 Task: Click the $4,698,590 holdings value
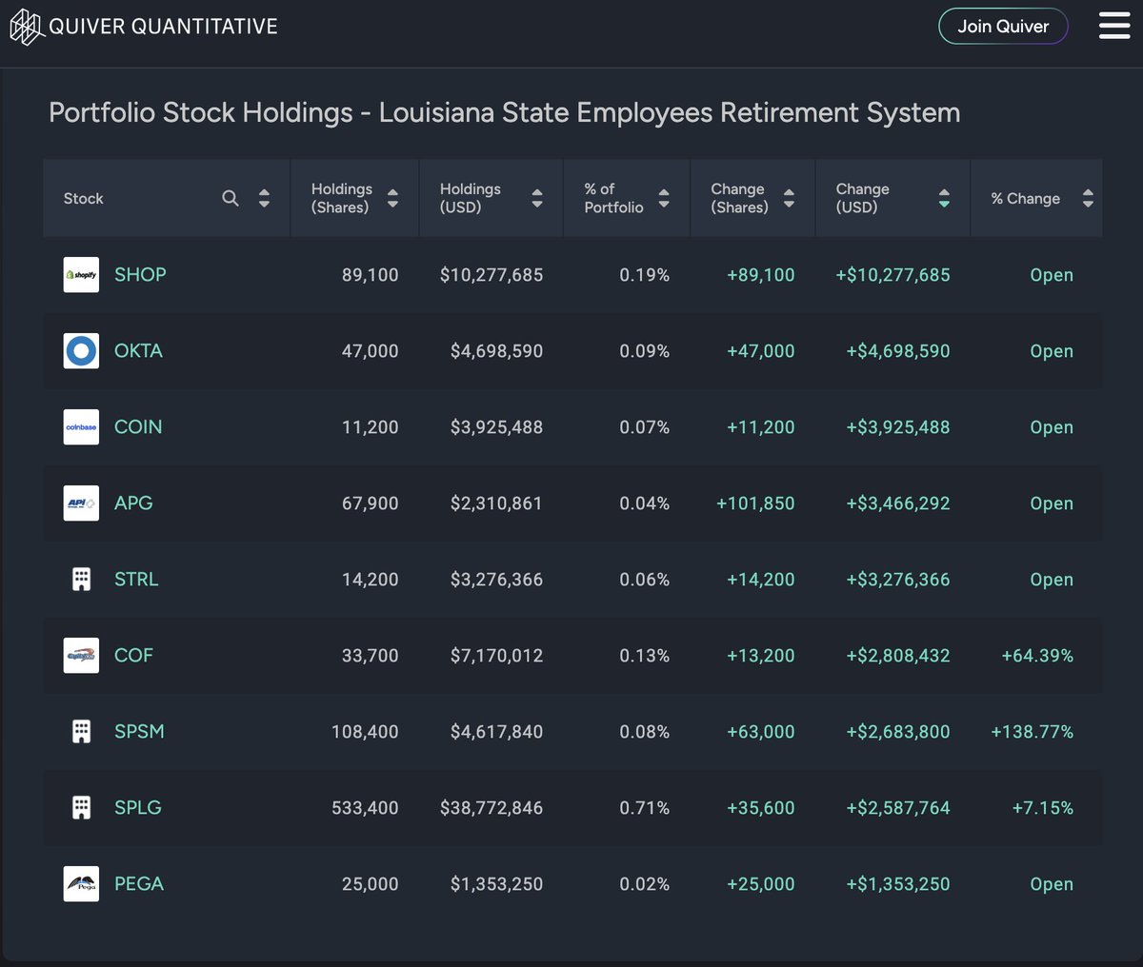pos(497,351)
